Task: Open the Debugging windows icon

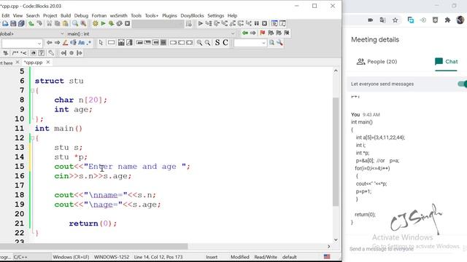Action: tap(274, 23)
